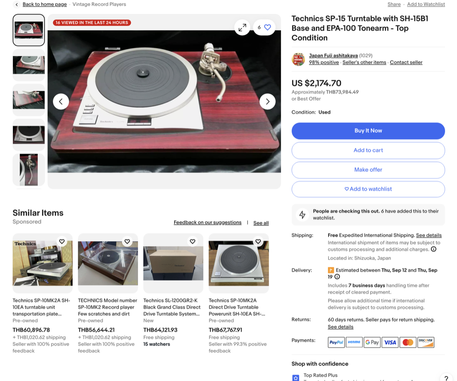The image size is (457, 381).
Task: Click the seller avatar for Japan Fuji ashitakaya
Action: (298, 59)
